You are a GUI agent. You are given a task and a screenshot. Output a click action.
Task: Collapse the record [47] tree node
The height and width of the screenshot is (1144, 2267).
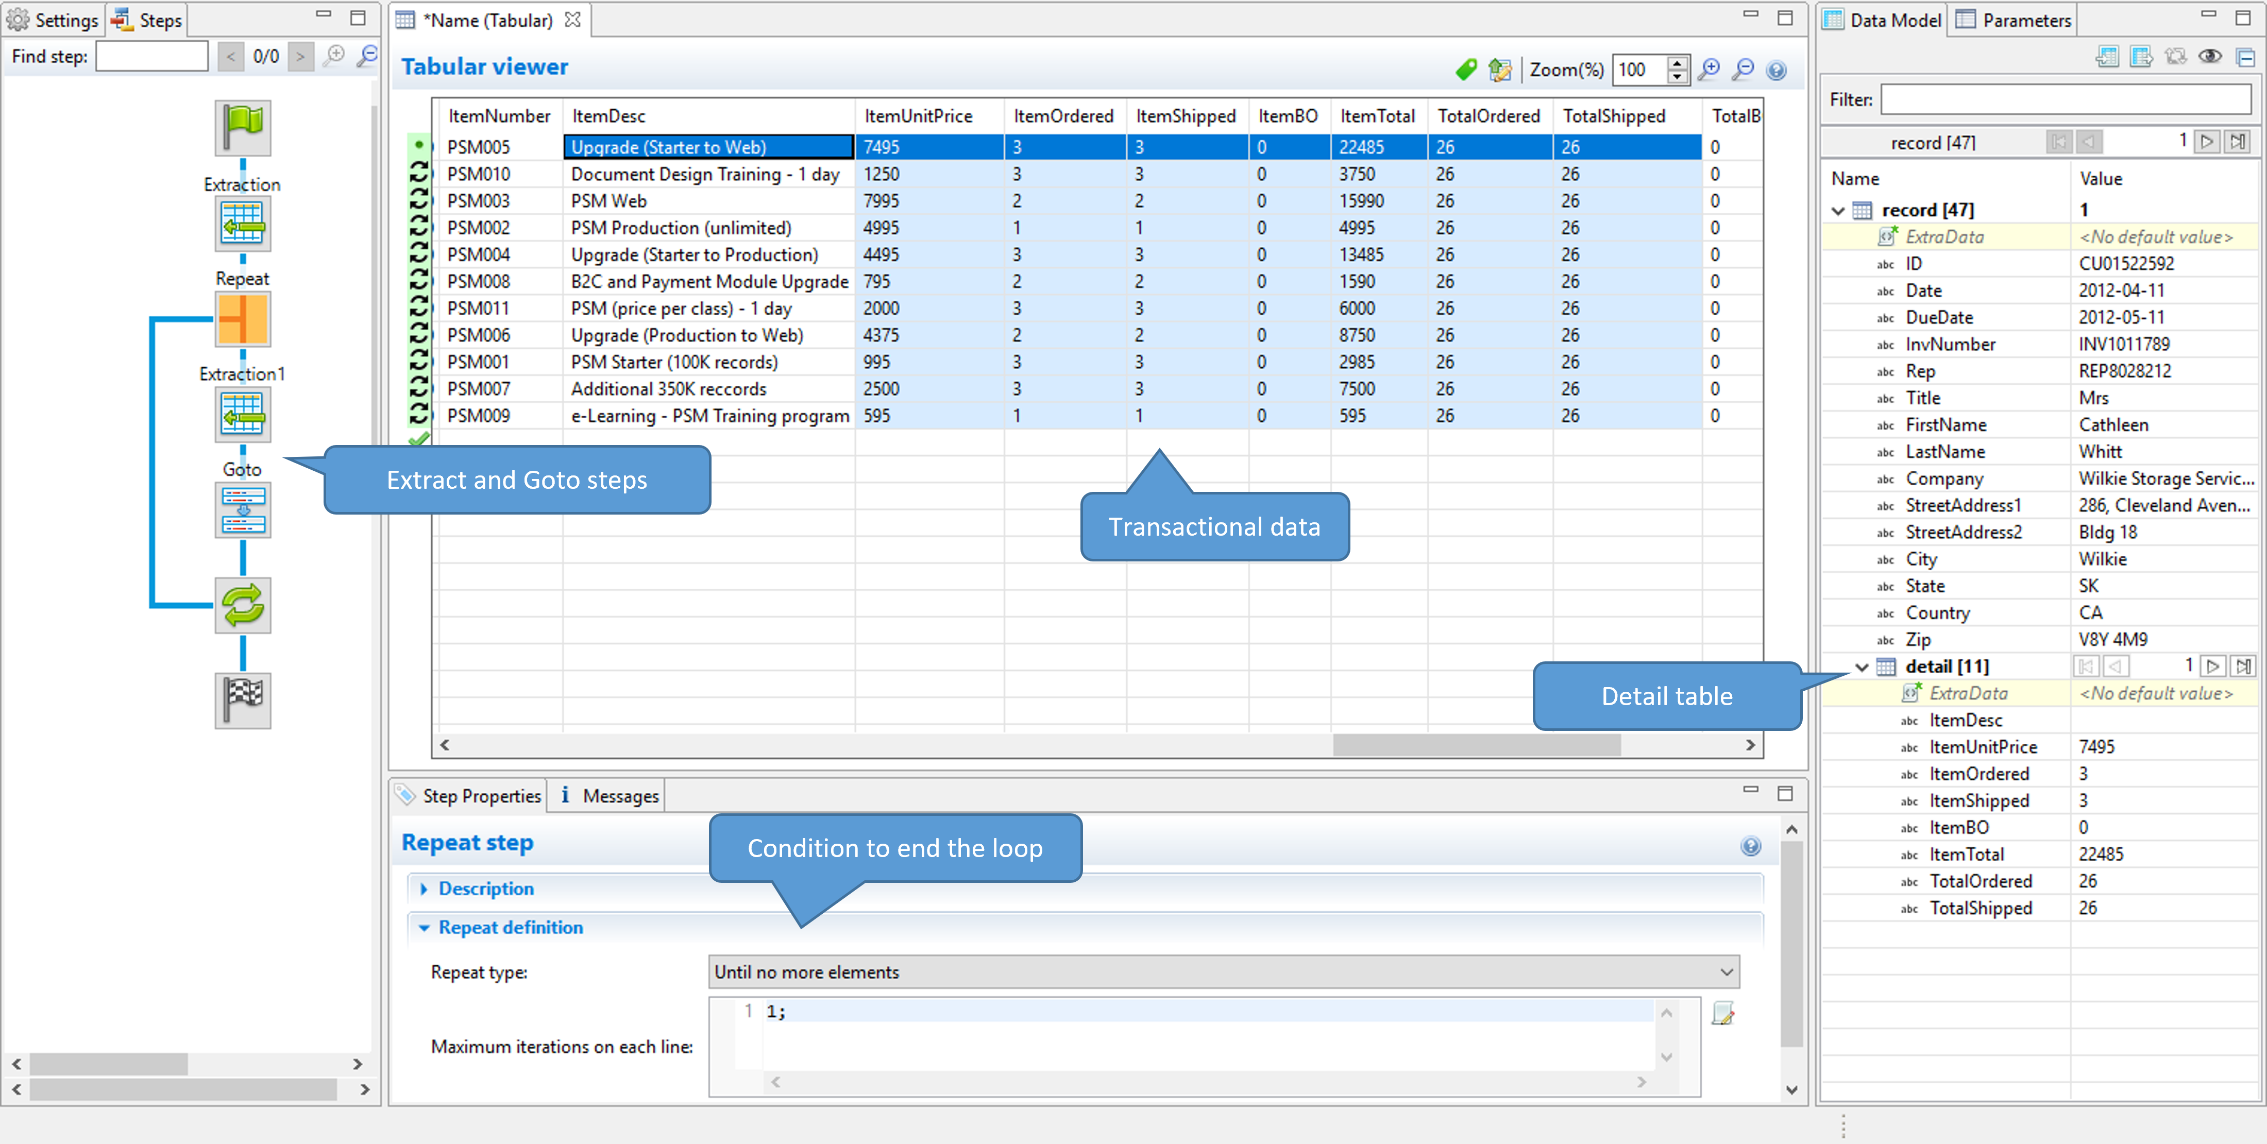pyautogui.click(x=1838, y=210)
